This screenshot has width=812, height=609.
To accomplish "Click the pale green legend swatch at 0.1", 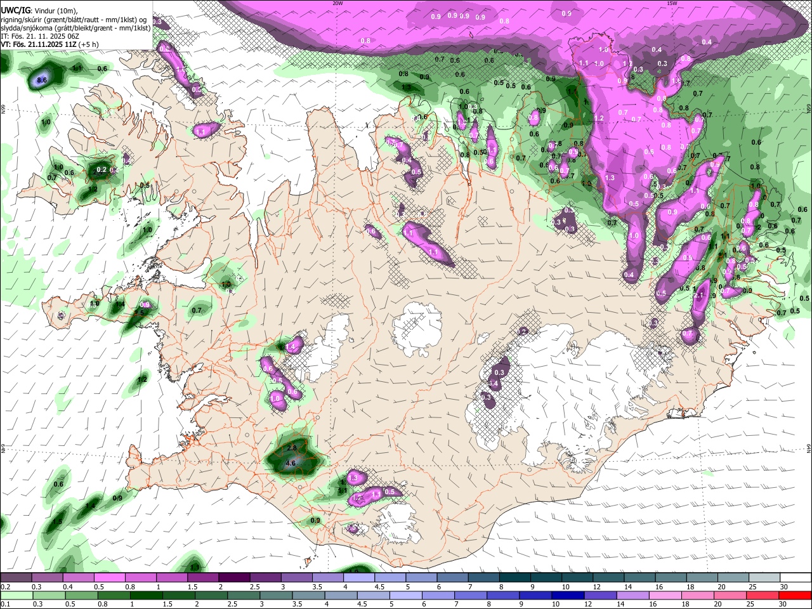I will (16, 596).
